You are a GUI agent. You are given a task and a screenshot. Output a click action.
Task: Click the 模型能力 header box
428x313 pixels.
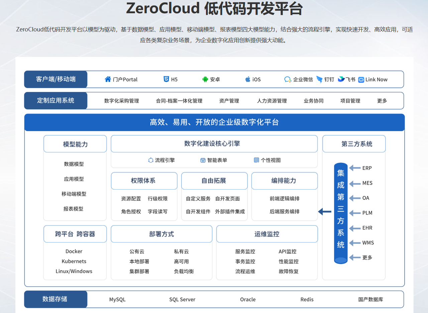[x=75, y=144]
